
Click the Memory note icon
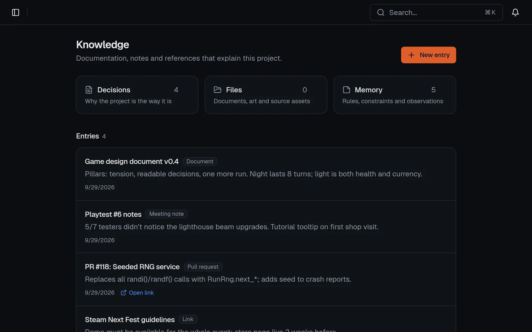346,90
